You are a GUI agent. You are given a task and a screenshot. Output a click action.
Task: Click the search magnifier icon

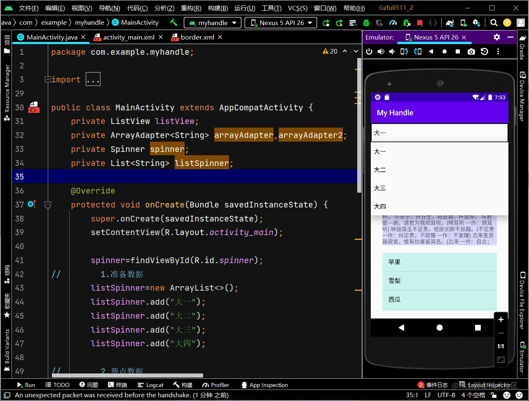[x=494, y=23]
